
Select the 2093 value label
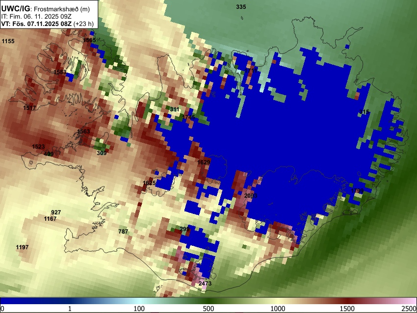251,195
